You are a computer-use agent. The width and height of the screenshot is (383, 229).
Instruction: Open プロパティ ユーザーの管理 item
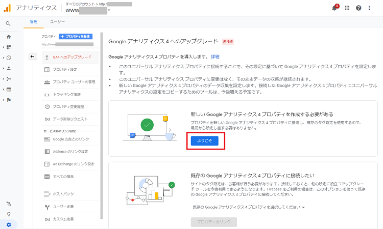[70, 82]
